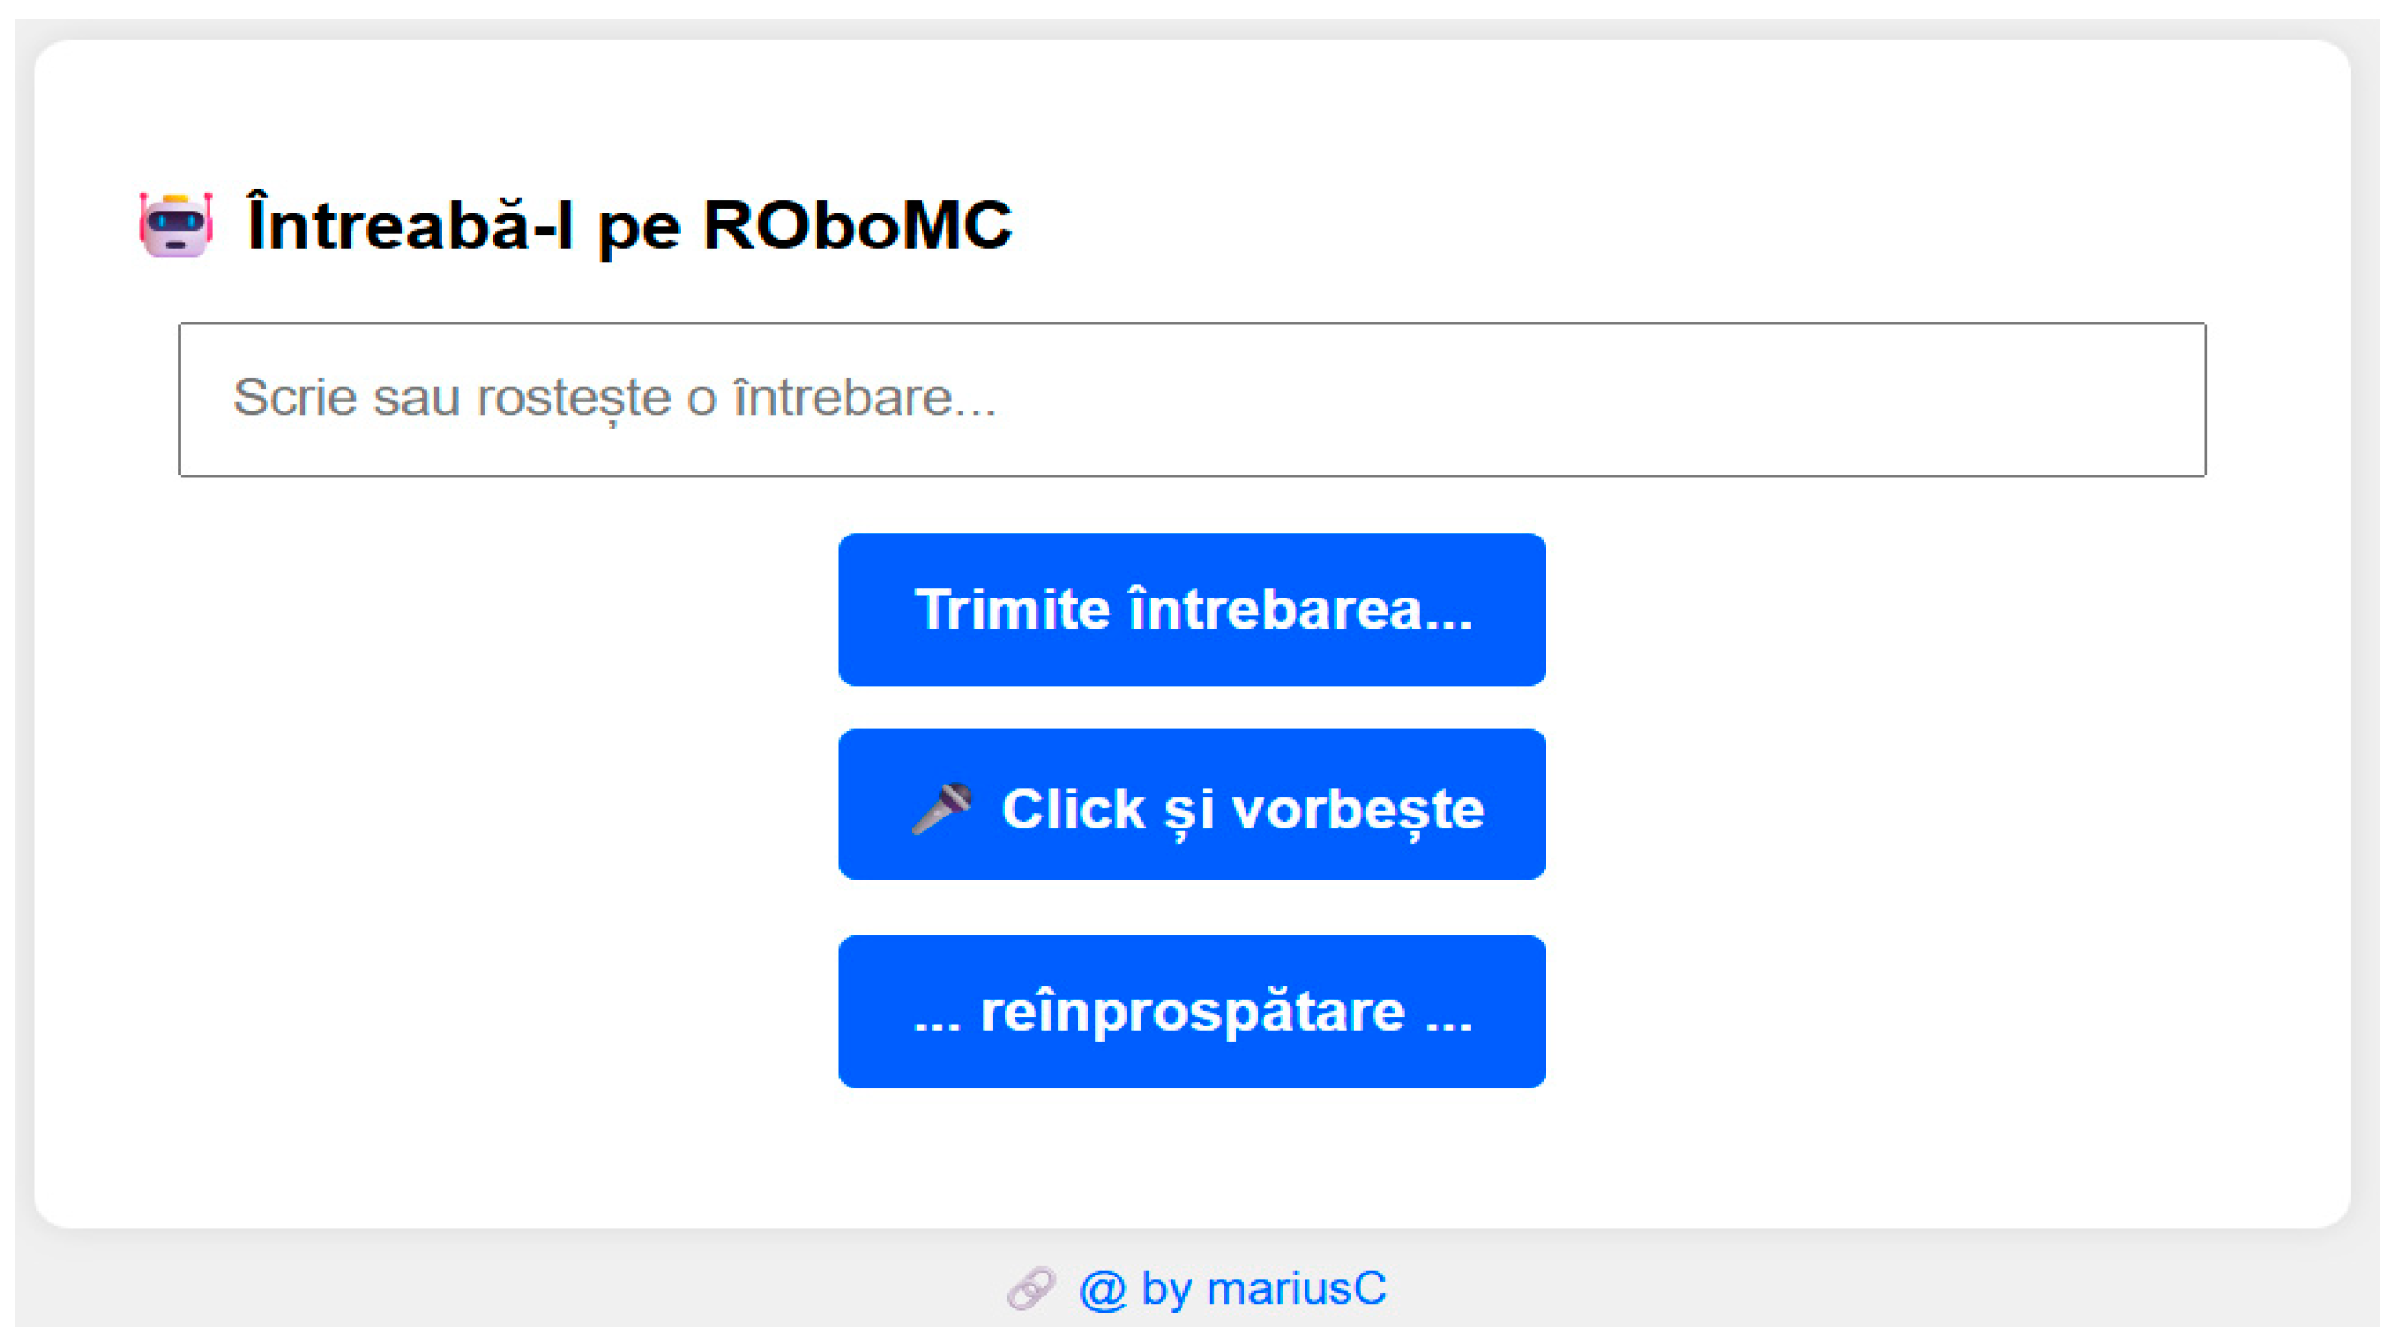Refresh the chat with the reînprospătare button
Image resolution: width=2395 pixels, height=1343 pixels.
point(1191,1011)
